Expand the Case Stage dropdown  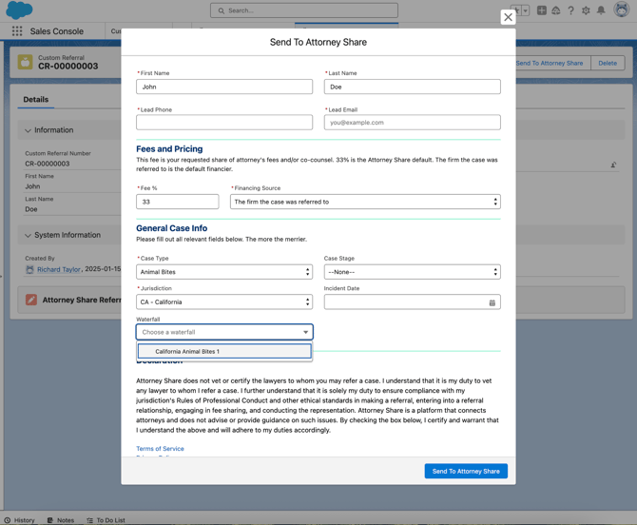[x=412, y=272]
